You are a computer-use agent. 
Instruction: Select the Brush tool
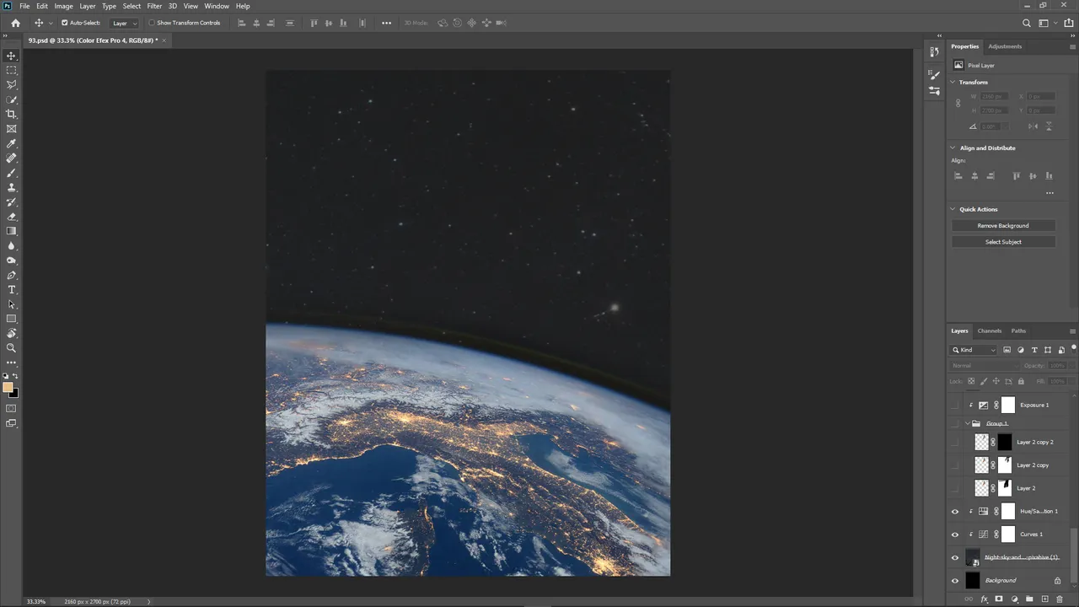(12, 173)
